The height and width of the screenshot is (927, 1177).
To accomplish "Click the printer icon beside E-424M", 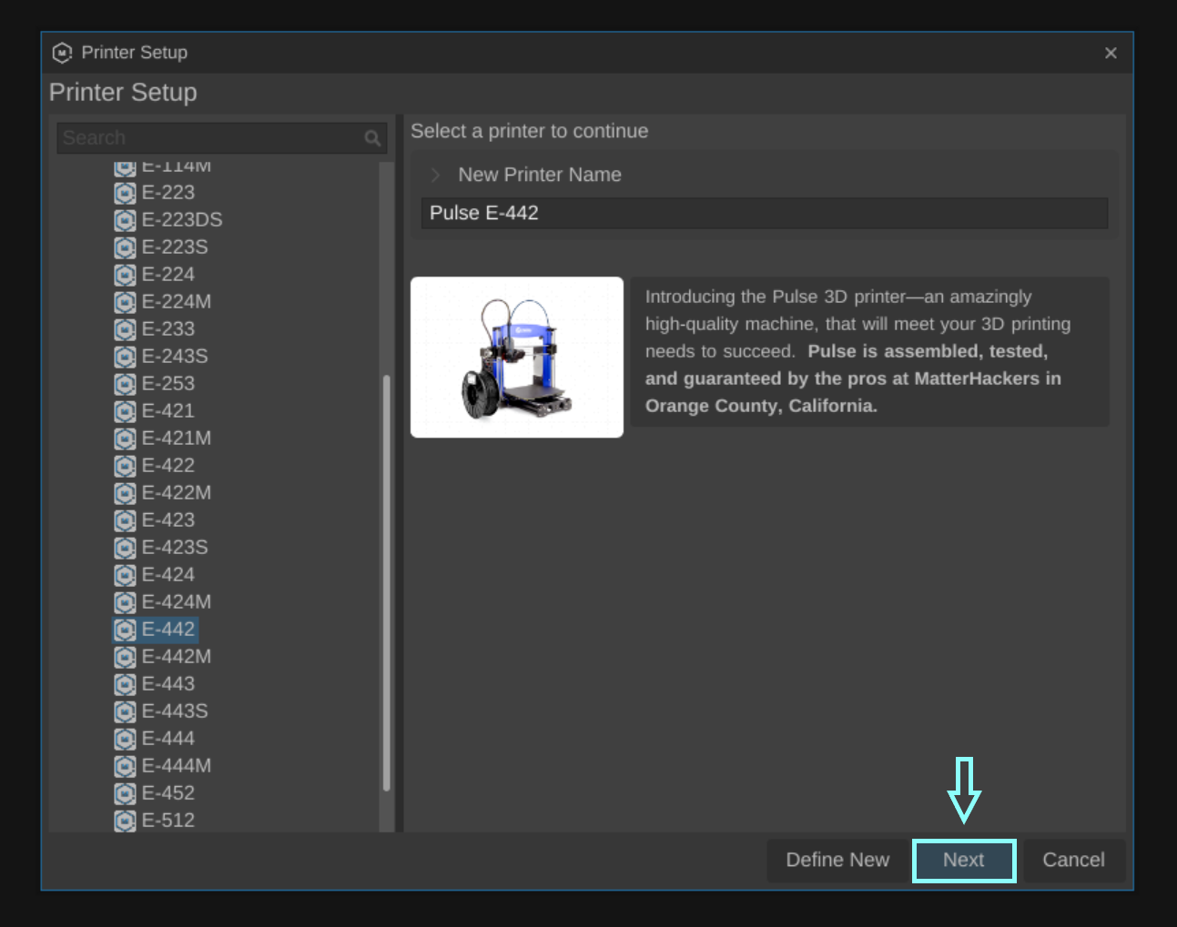I will click(x=125, y=602).
